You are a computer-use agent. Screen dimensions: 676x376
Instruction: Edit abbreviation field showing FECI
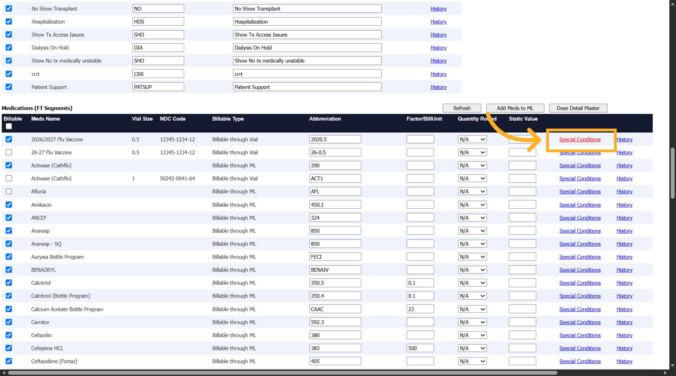click(x=335, y=257)
